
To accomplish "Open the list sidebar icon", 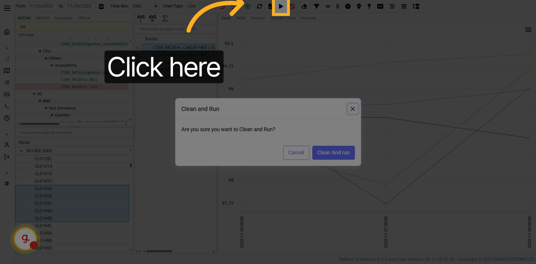I will pyautogui.click(x=7, y=82).
